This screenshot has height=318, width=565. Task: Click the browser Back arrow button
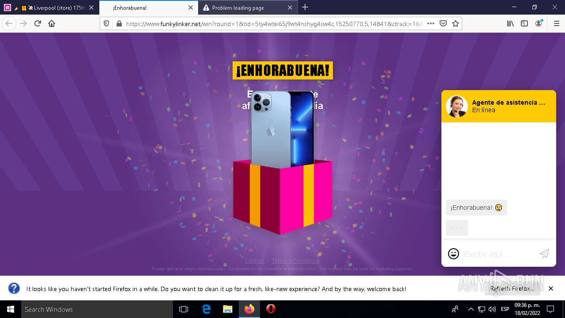[9, 23]
